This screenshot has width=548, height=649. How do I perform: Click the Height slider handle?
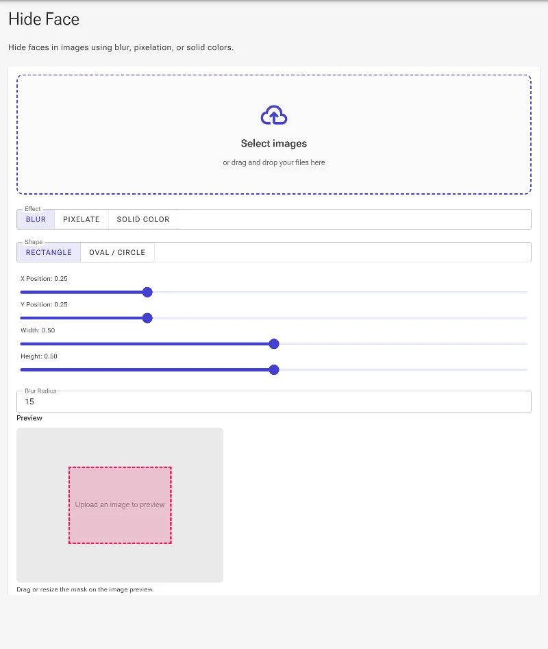tap(274, 369)
